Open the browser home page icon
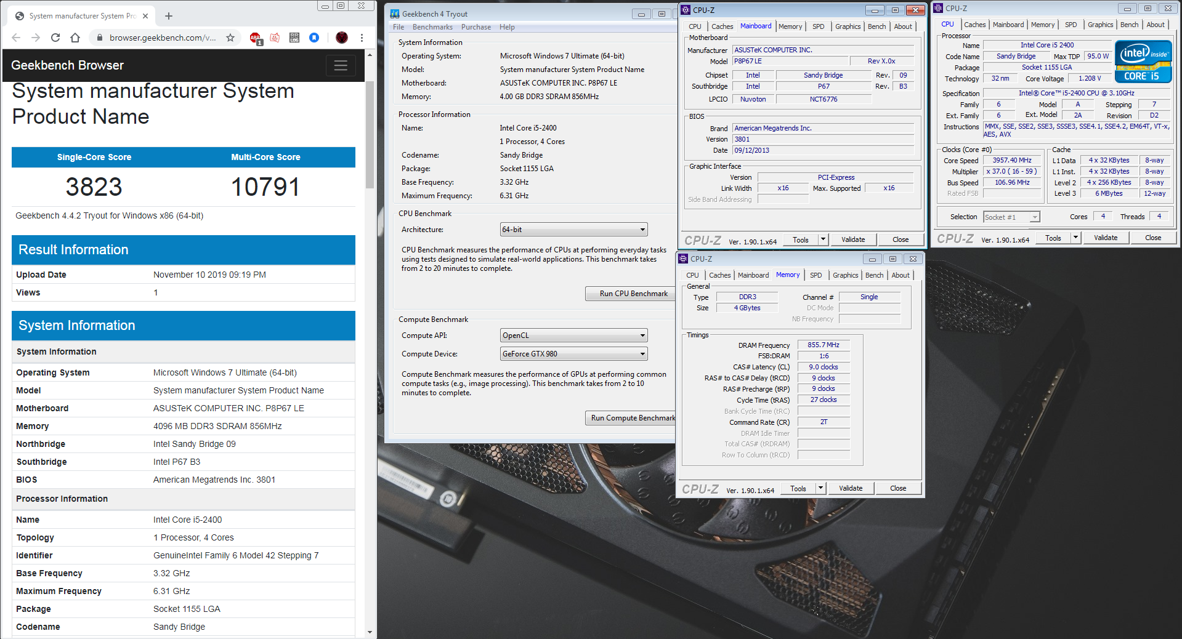This screenshot has width=1182, height=639. point(75,38)
